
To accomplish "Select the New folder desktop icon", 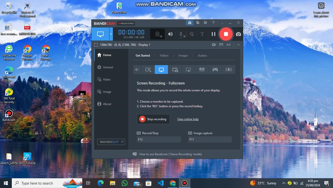I will (119, 8).
